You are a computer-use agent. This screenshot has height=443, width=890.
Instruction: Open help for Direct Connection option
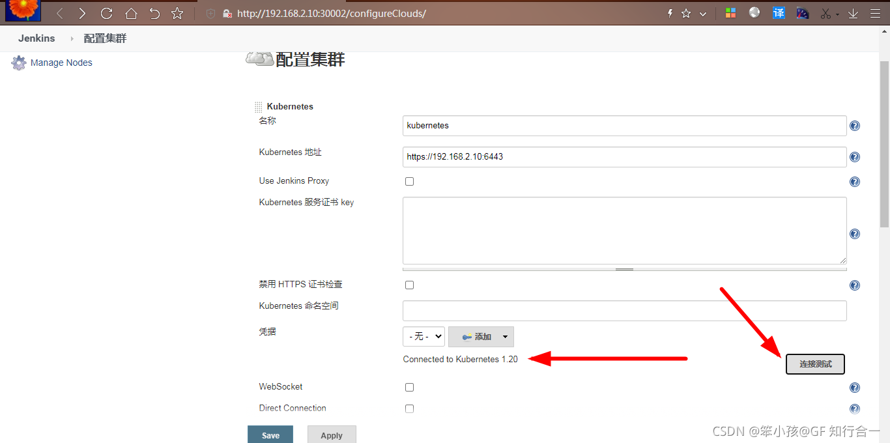(855, 409)
